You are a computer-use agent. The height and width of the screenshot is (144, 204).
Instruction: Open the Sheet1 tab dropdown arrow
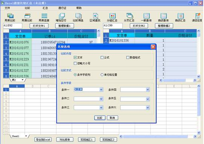tap(26, 136)
